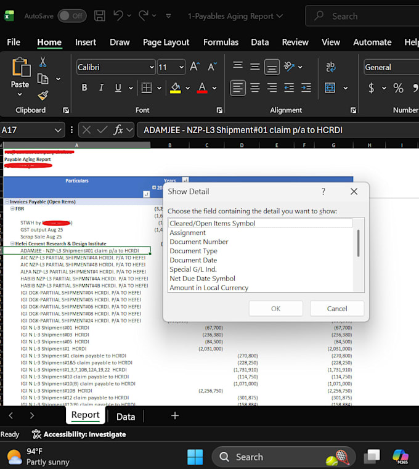Viewport: 419px width, 469px height.
Task: Expand the font size dropdown
Action: (x=181, y=67)
